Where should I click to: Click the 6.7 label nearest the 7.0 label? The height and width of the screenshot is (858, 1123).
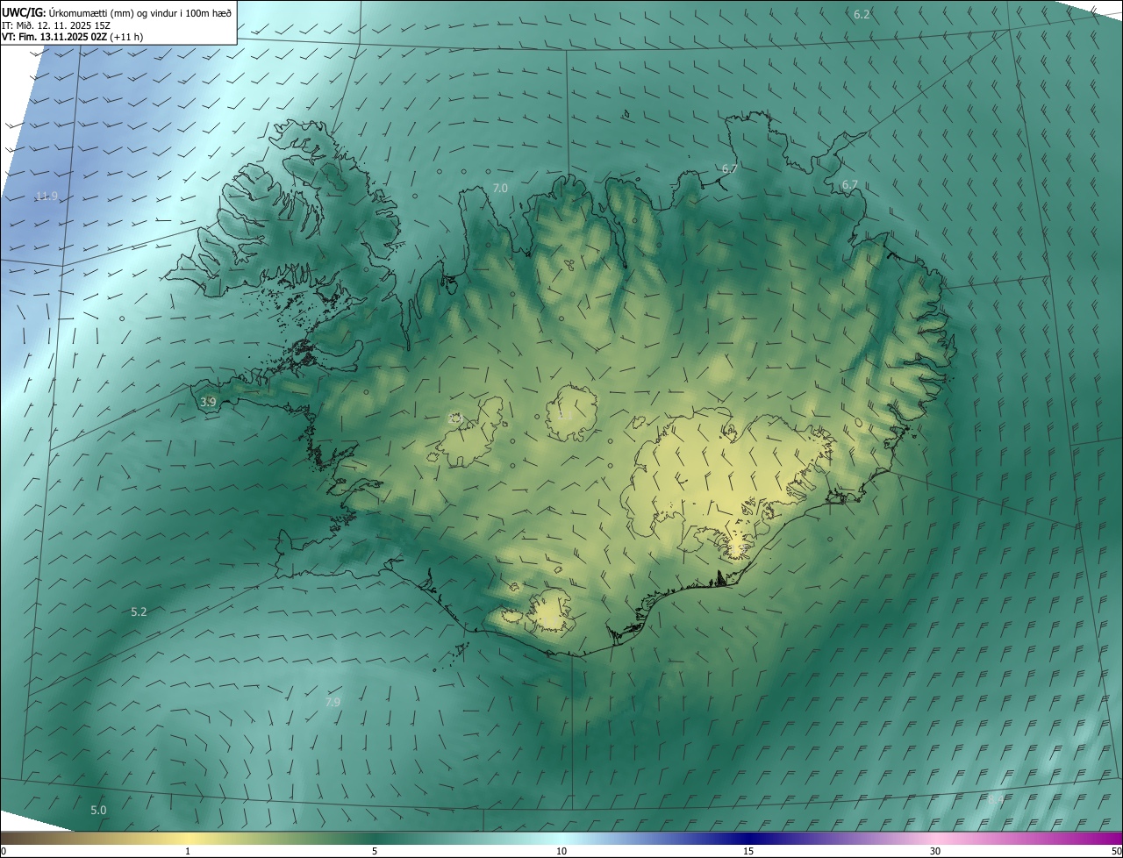[729, 168]
